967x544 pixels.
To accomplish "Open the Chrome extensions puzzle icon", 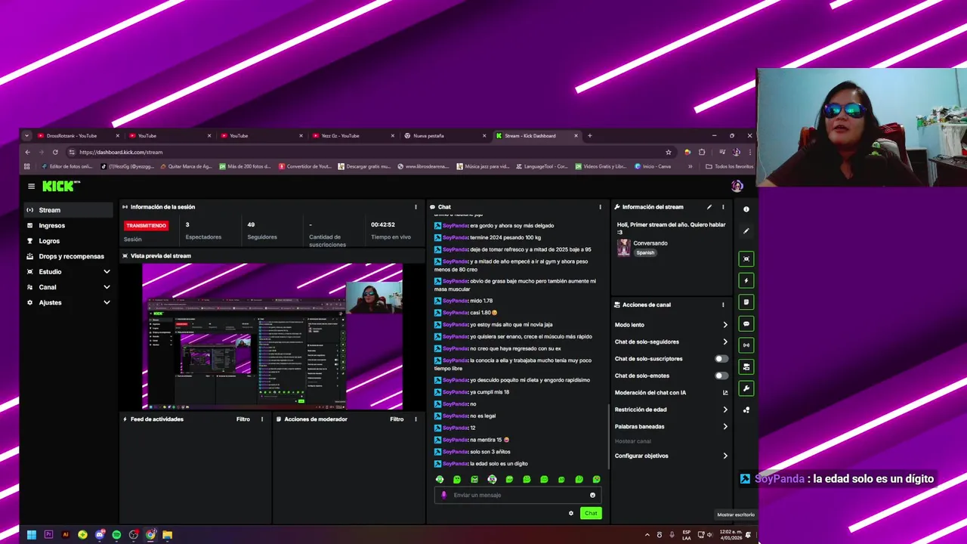I will click(702, 152).
